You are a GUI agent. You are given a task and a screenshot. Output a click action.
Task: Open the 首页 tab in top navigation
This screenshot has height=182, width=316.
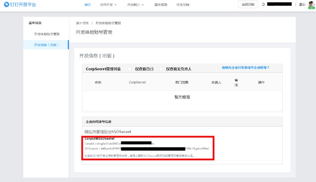click(x=88, y=5)
